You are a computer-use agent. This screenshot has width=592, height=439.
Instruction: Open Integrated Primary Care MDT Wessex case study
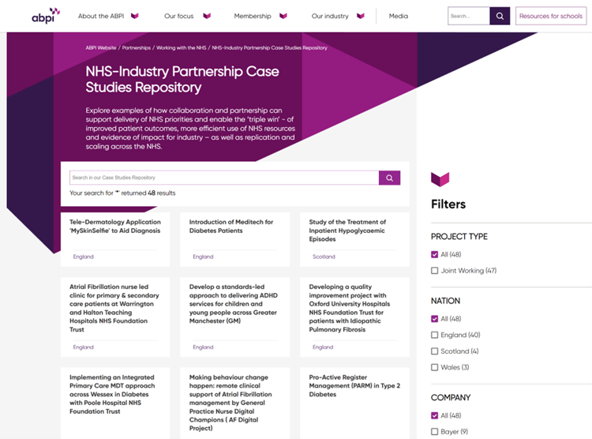pyautogui.click(x=112, y=394)
